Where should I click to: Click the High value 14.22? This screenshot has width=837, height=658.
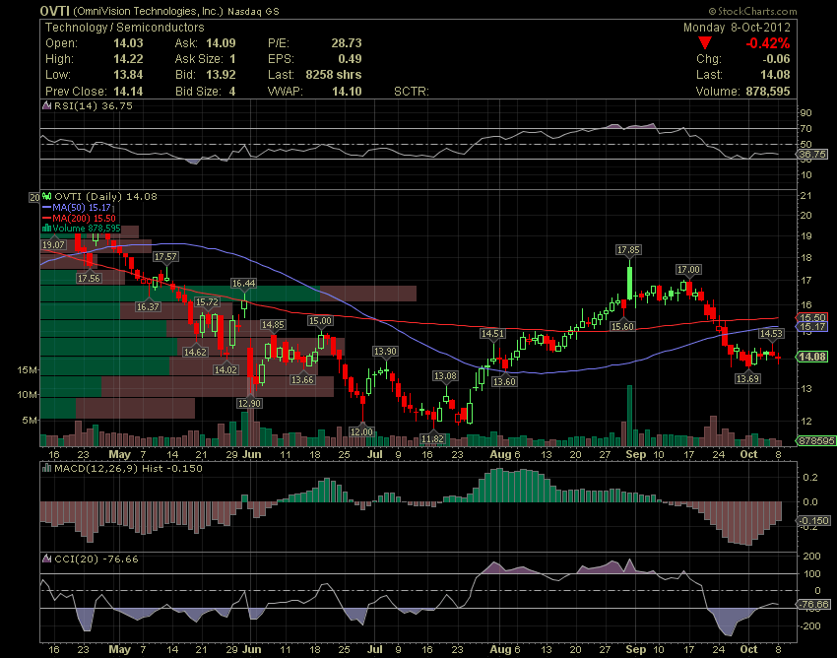[x=128, y=59]
